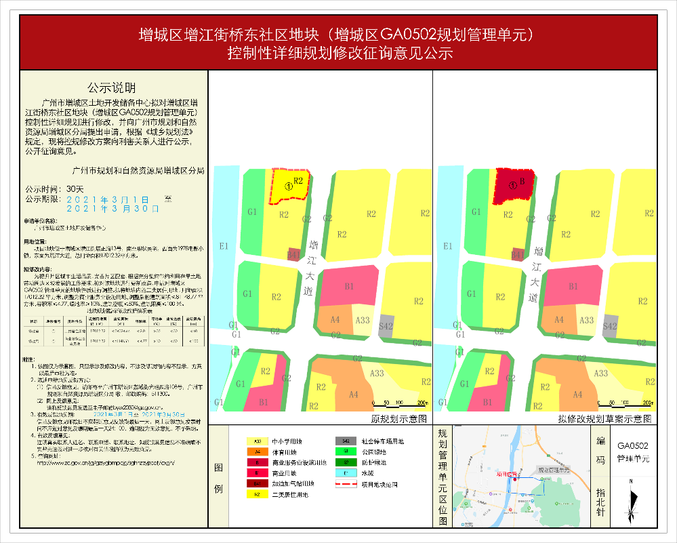Click the scale bar on the original plan map
677x543 pixels.
[x=401, y=403]
